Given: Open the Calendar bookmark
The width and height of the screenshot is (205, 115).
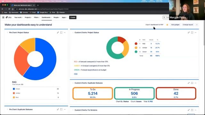Looking at the screenshot, I should click(24, 12).
